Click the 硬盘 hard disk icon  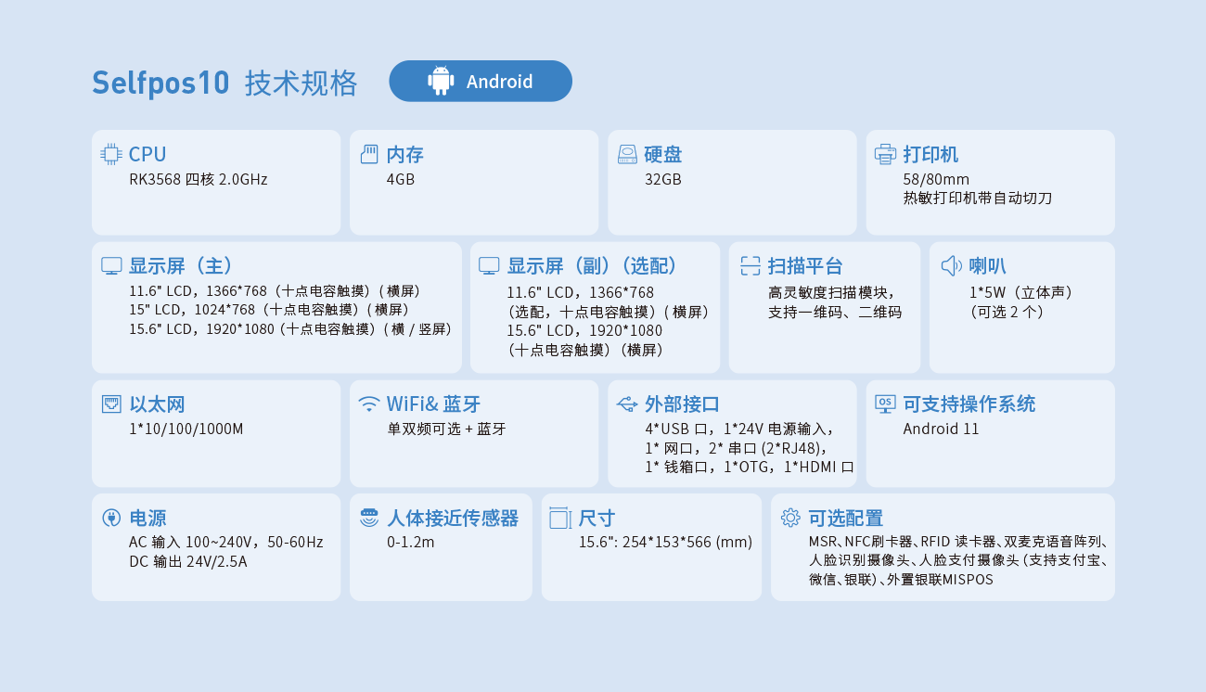pos(626,154)
